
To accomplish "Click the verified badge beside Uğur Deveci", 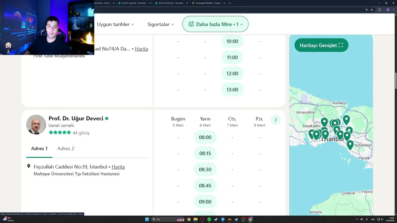I will point(107,118).
